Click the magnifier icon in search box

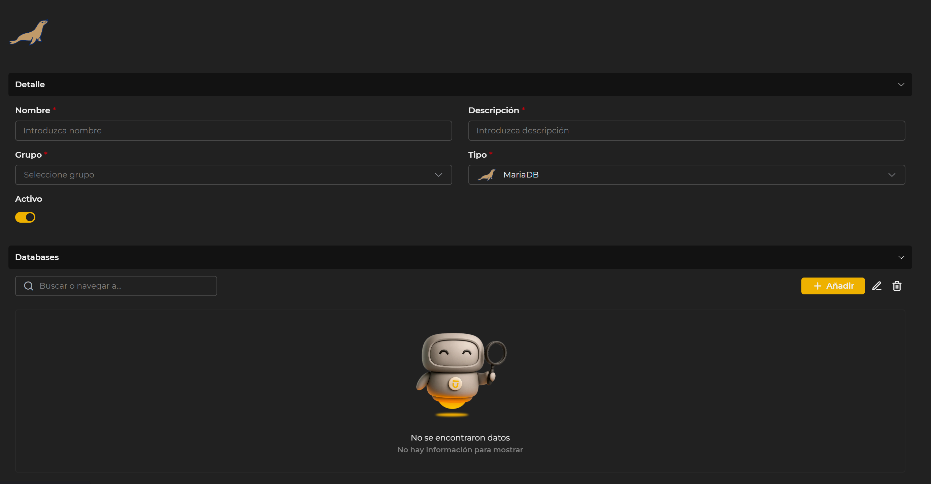click(29, 286)
